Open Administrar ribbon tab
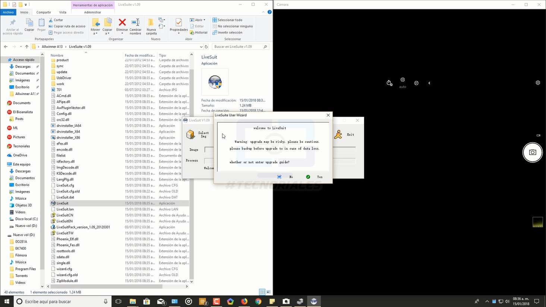Image resolution: width=546 pixels, height=307 pixels. 92,12
